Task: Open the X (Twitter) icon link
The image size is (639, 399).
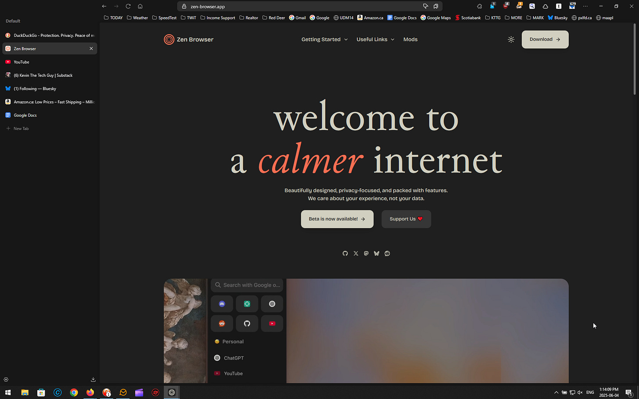Action: [x=356, y=253]
